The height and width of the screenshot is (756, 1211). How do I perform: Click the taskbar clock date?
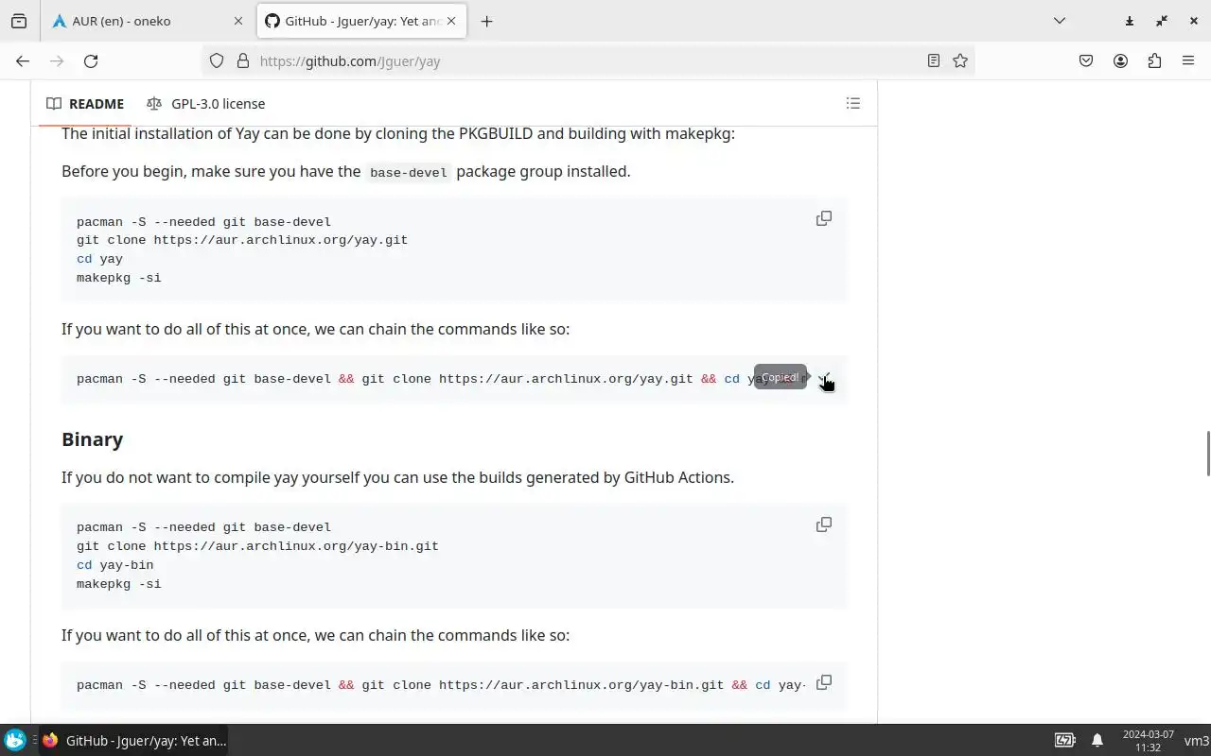click(1148, 741)
